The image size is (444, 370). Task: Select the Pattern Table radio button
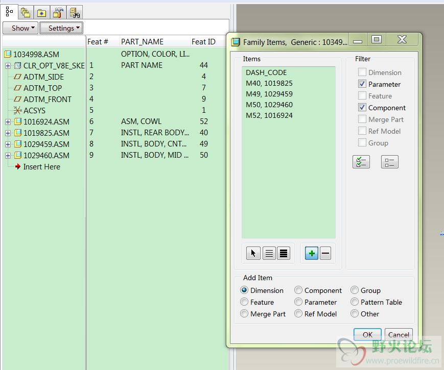point(355,302)
